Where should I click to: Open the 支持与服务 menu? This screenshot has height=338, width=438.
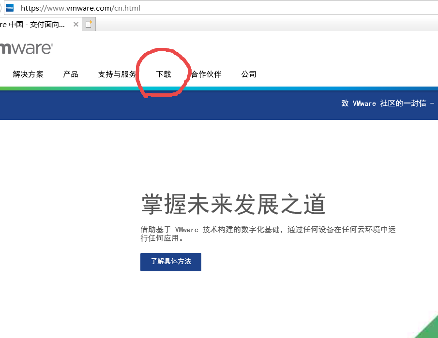pos(117,74)
